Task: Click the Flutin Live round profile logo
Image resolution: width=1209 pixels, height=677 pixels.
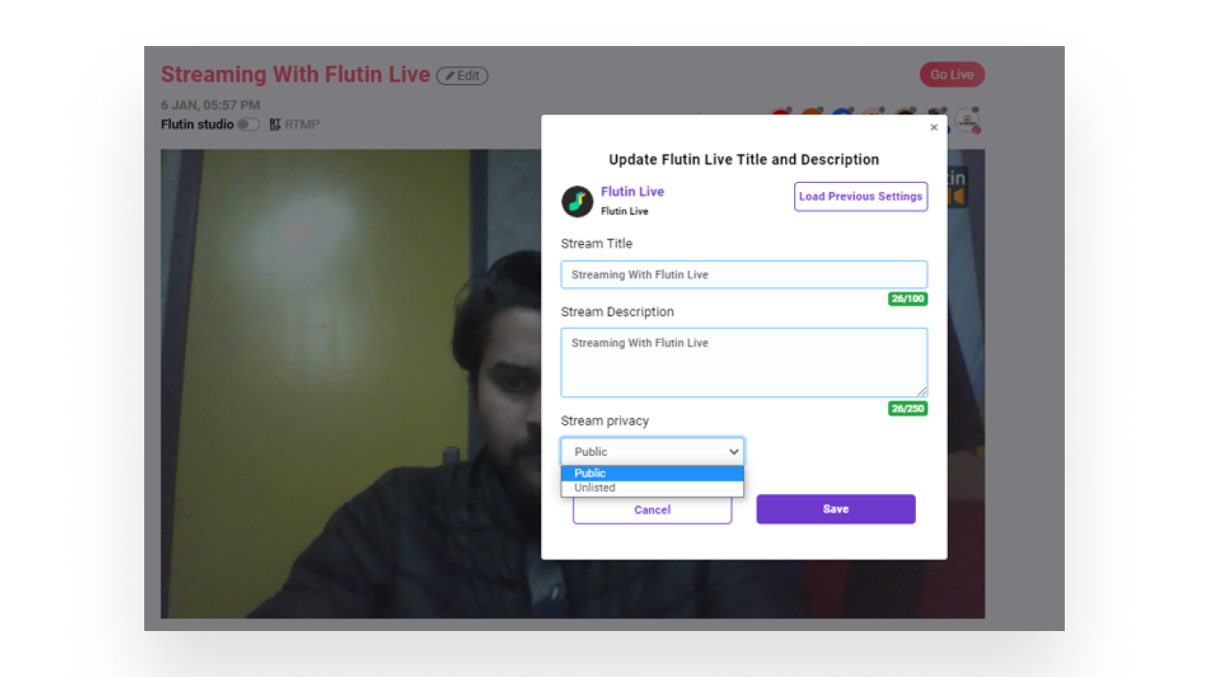Action: pos(577,202)
